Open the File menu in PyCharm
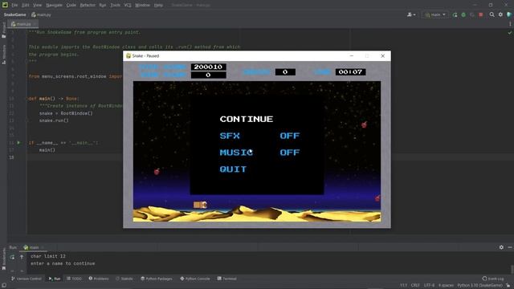Screen dimensions: 514x289 14,6
